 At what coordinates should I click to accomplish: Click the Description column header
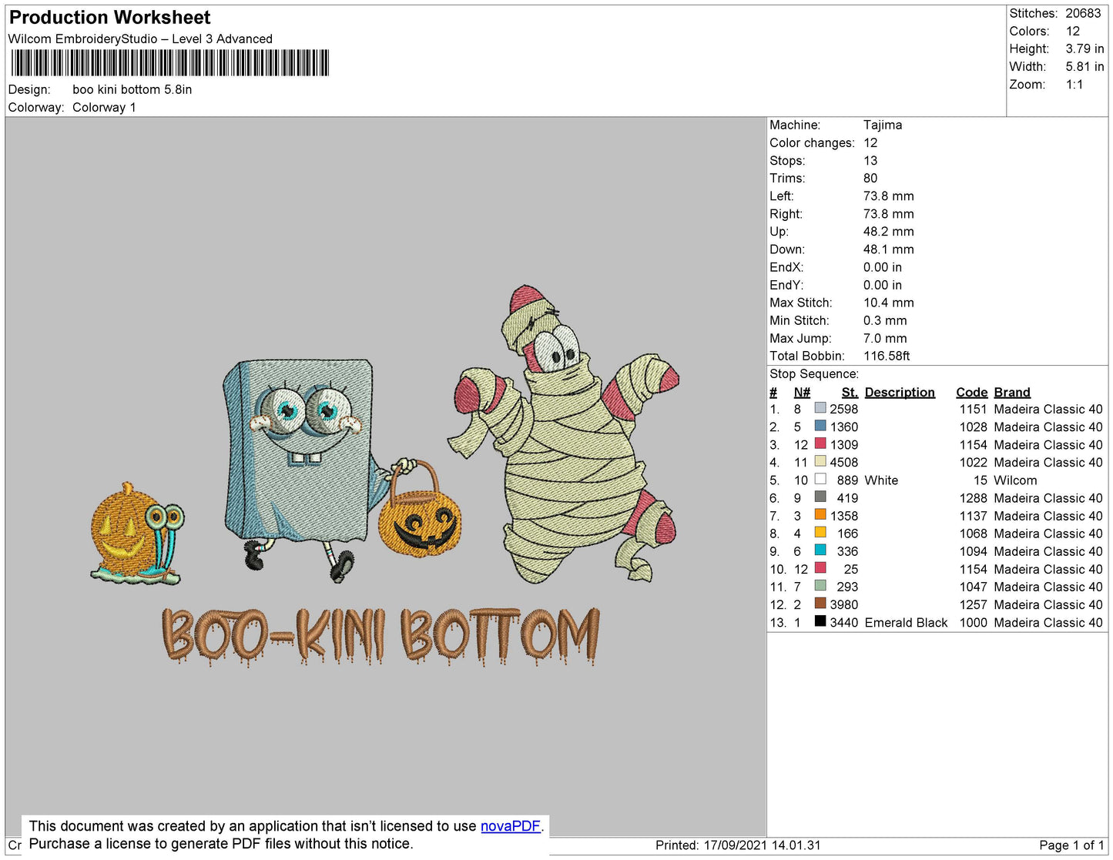899,392
